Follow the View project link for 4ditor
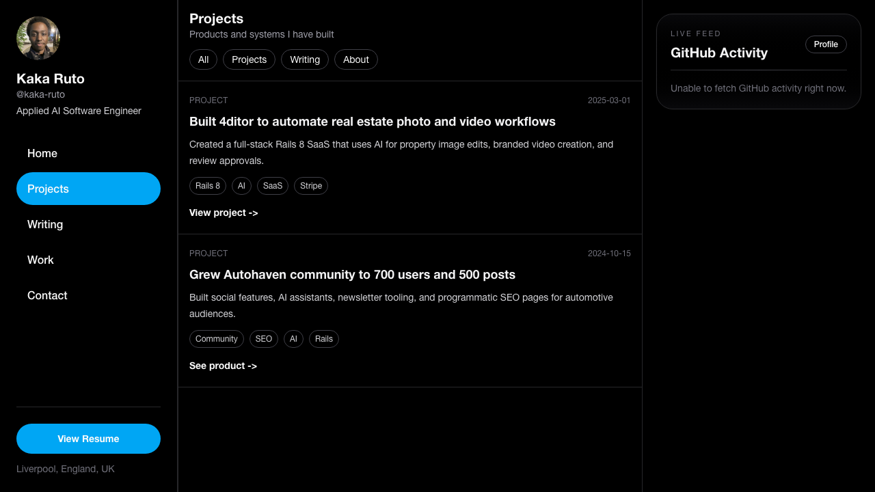This screenshot has height=492, width=875. (x=224, y=213)
